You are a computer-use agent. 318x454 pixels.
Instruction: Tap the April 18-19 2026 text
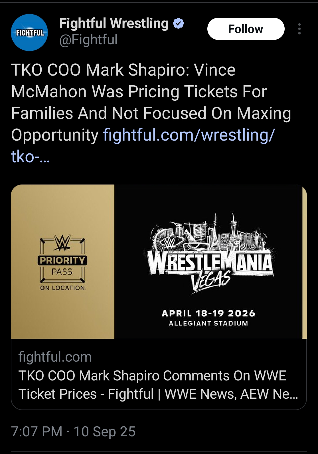208,313
